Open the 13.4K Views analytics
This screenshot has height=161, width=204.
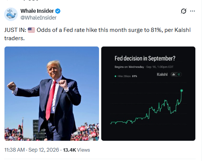click(x=76, y=150)
